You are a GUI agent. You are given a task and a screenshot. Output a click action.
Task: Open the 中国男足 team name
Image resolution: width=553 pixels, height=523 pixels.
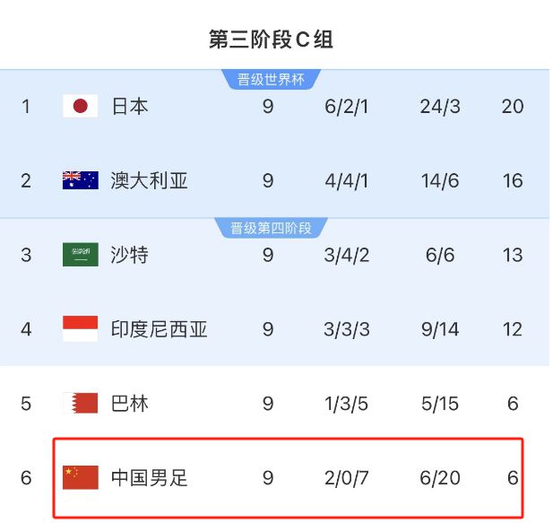click(x=150, y=477)
